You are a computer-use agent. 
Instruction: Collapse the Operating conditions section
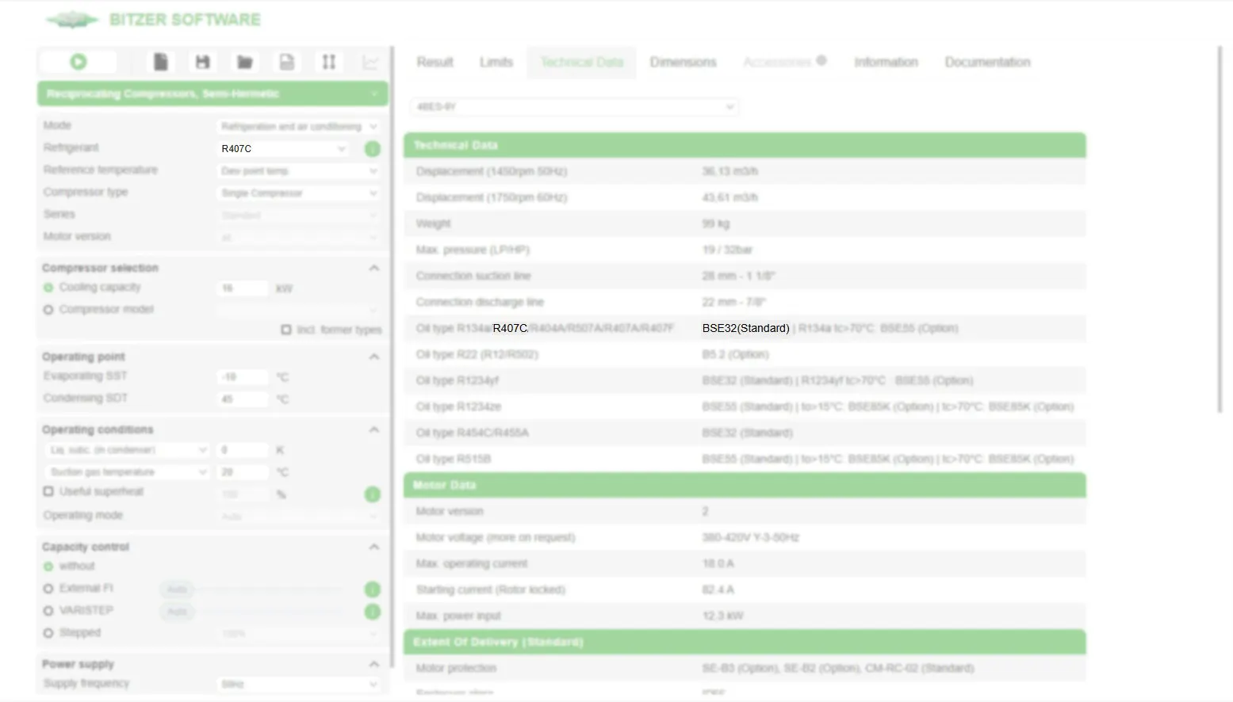click(373, 429)
